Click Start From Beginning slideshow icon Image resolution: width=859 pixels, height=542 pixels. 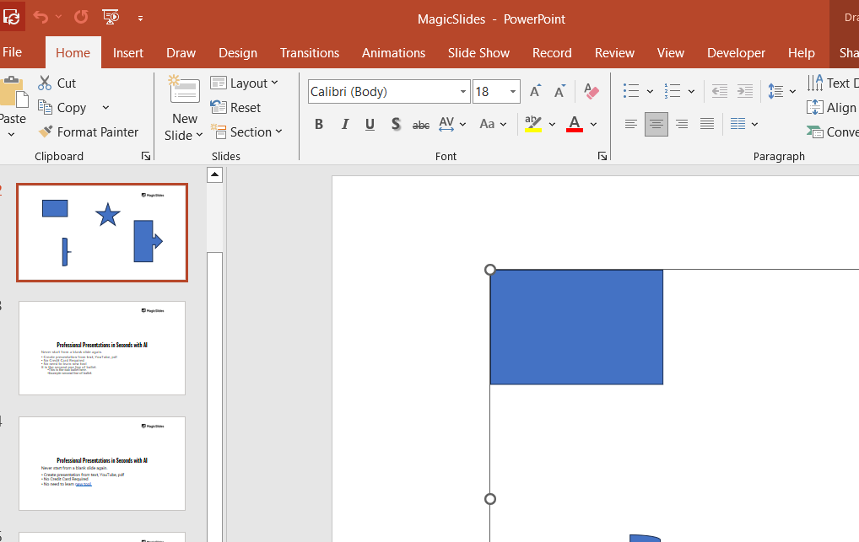tap(110, 17)
